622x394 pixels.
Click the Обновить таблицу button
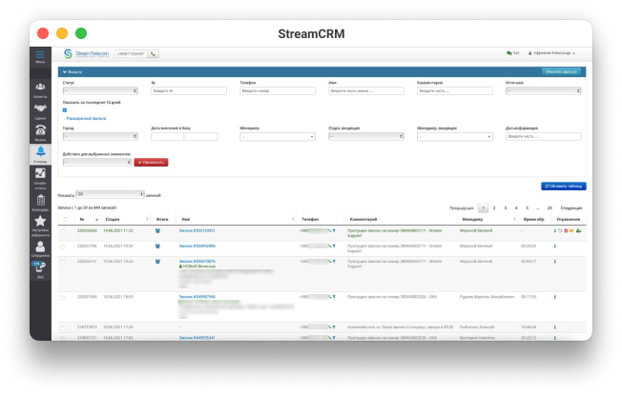coord(563,186)
